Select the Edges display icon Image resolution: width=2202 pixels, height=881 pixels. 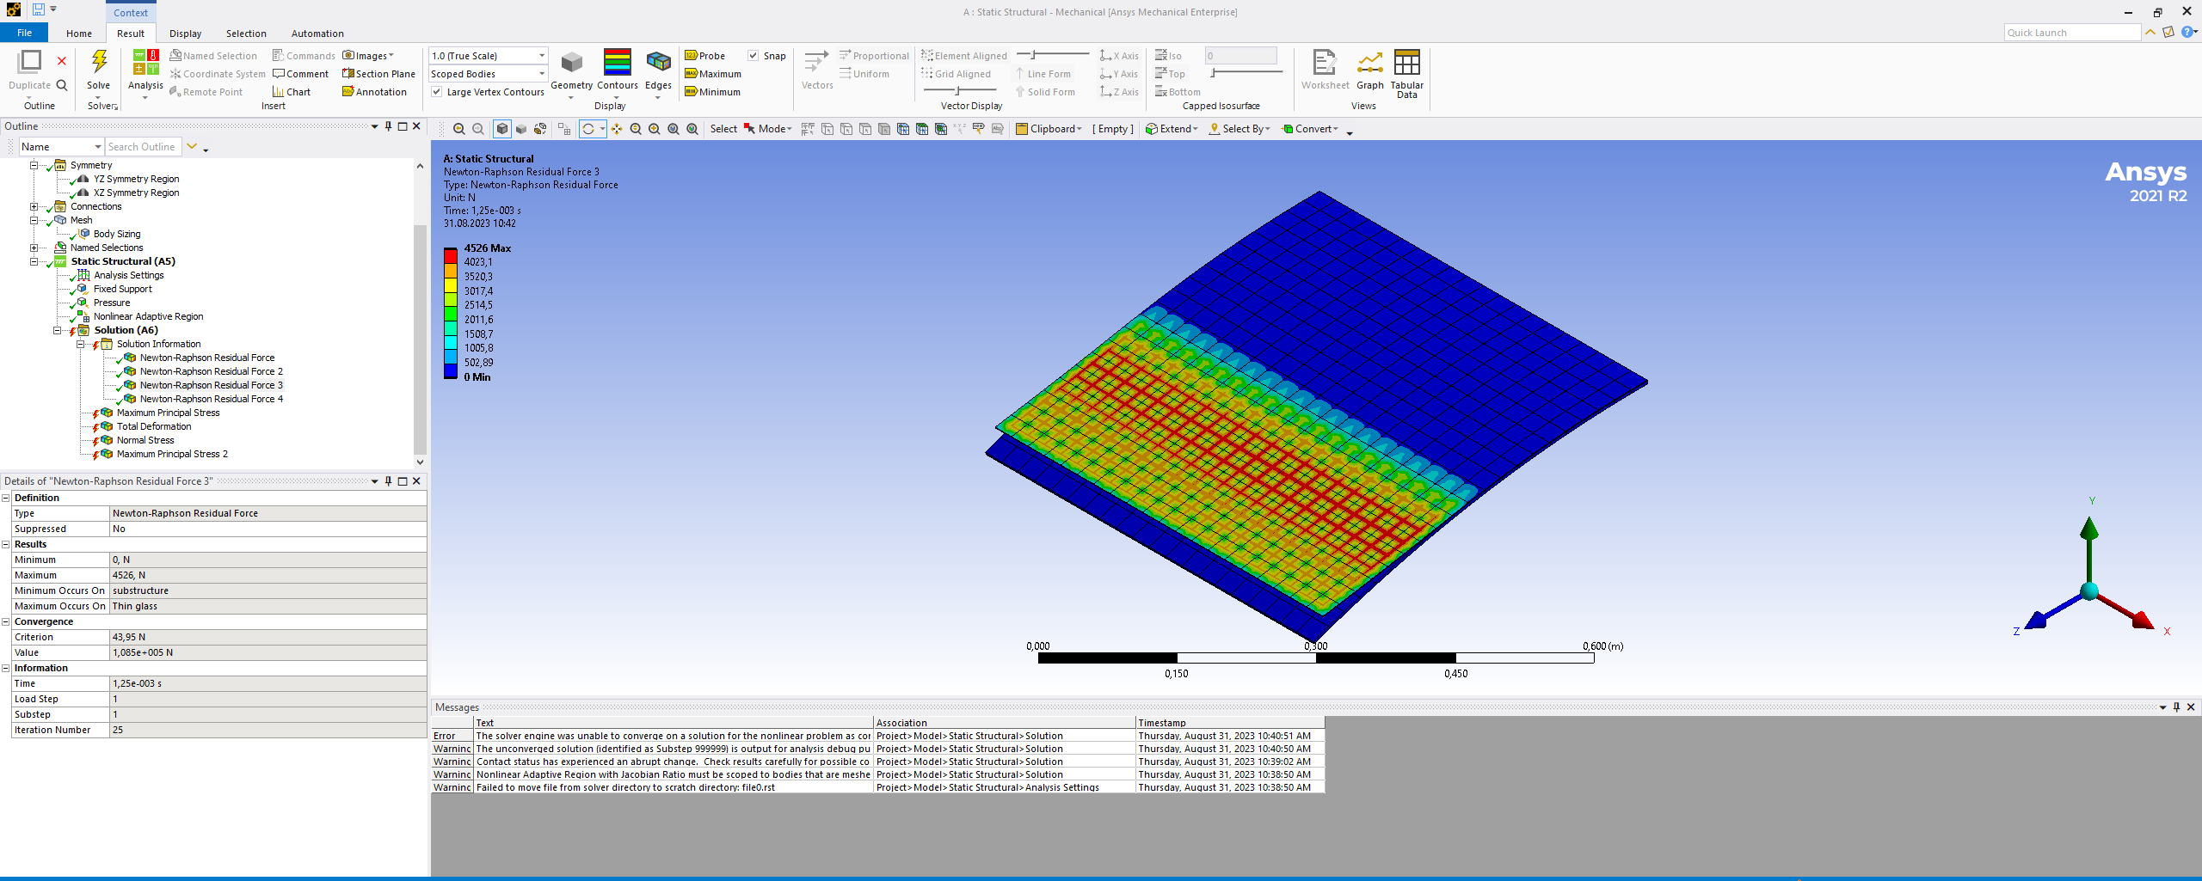(658, 64)
